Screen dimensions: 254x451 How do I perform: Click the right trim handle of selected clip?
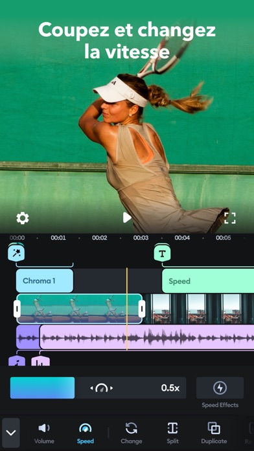pyautogui.click(x=141, y=308)
